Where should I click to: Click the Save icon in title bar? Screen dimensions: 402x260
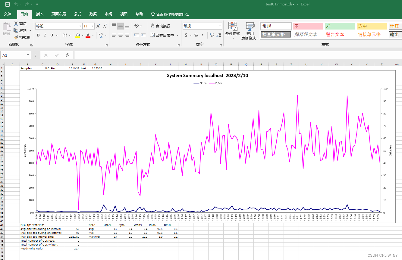tap(8, 4)
